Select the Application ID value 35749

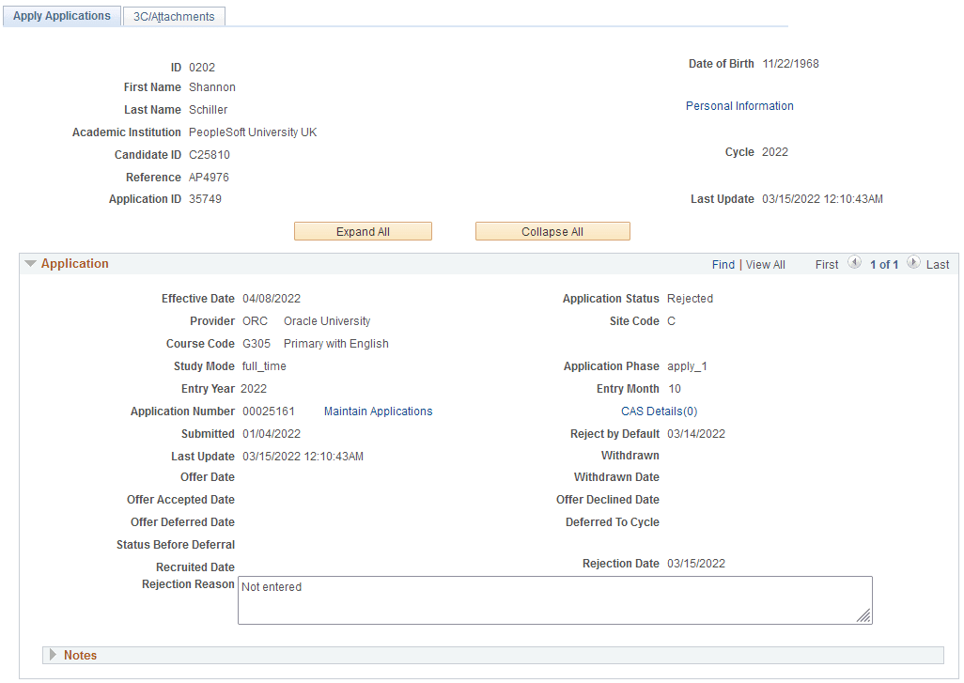pos(205,199)
